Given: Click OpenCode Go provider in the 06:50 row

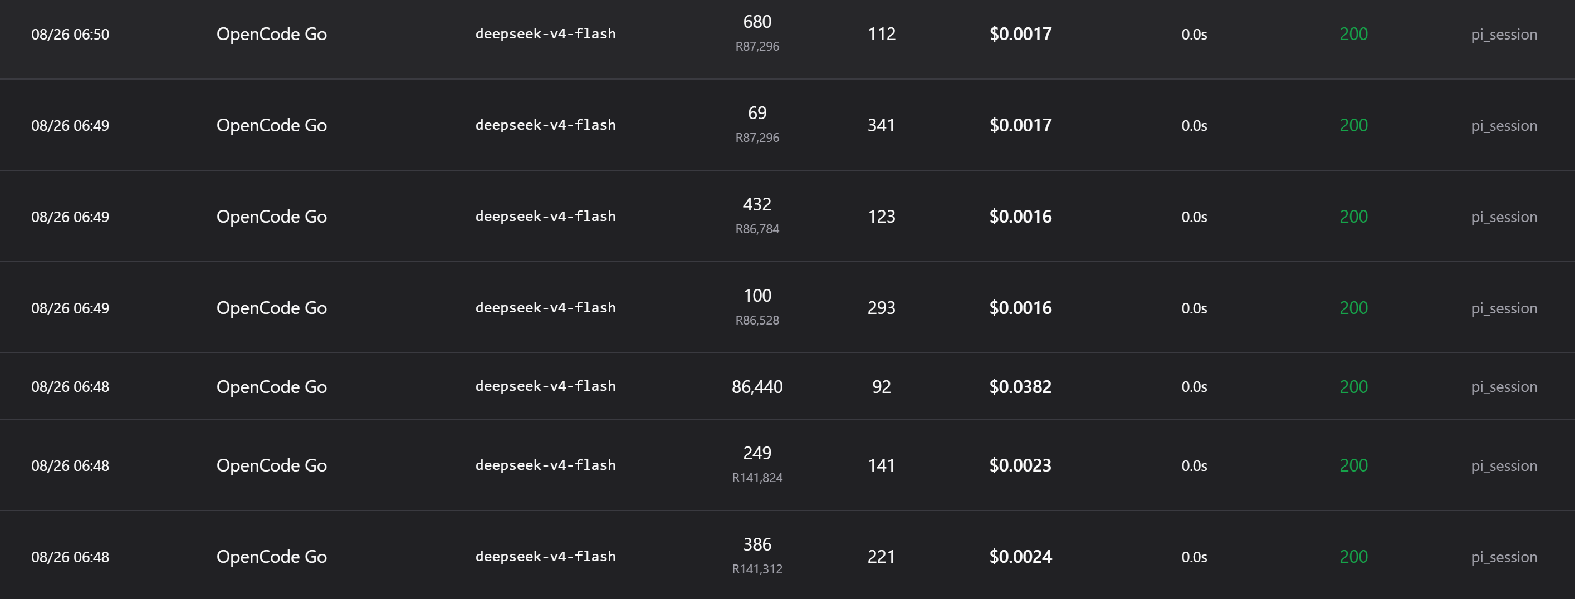Looking at the screenshot, I should (x=271, y=33).
